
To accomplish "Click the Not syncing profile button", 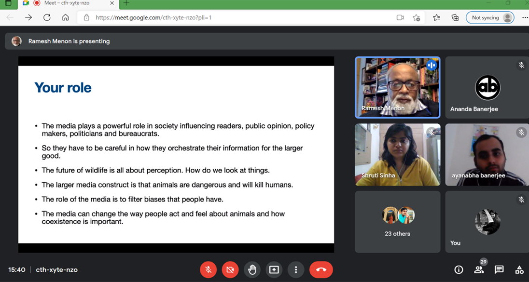I will tap(489, 17).
